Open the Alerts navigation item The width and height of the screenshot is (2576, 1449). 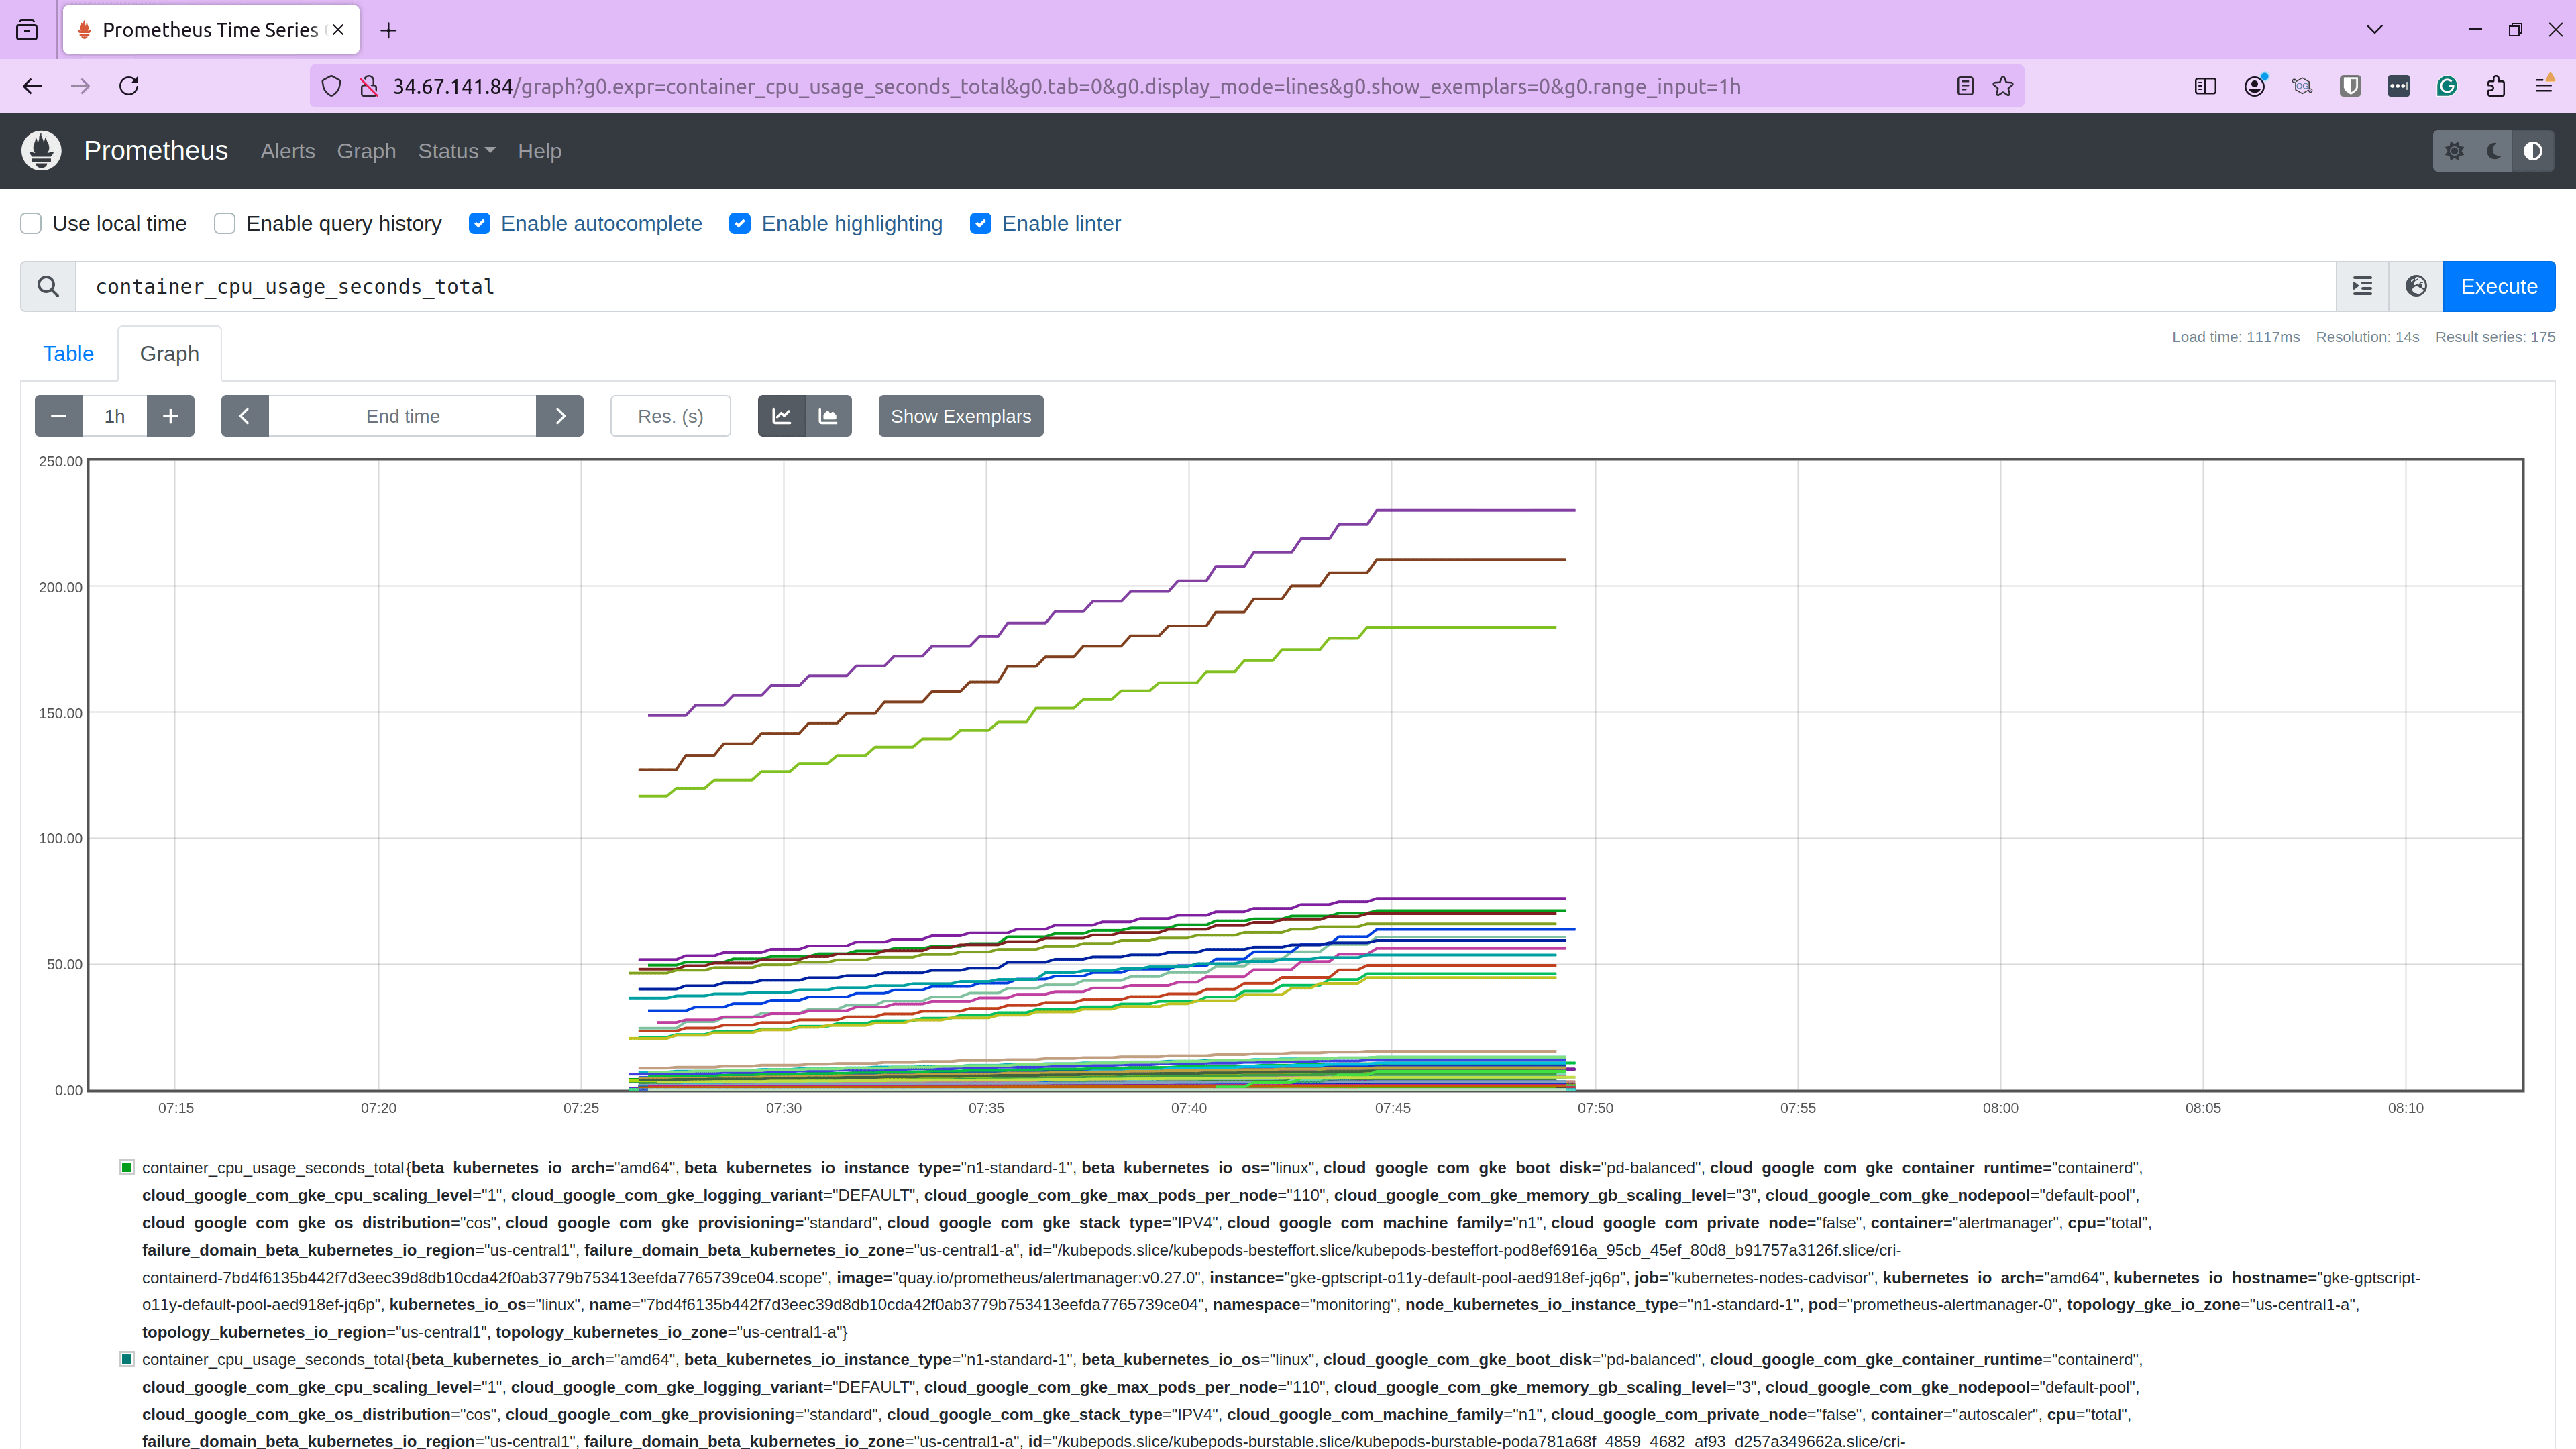(288, 151)
